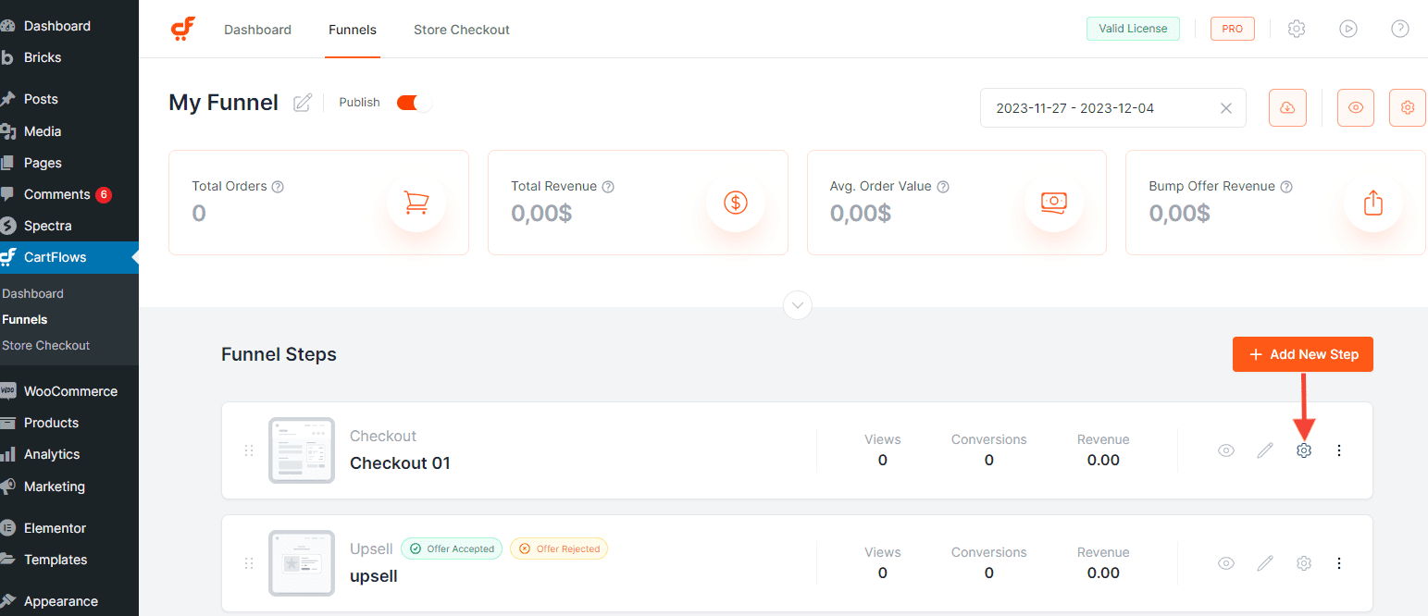
Task: Open Store Checkout sidebar submenu item
Action: click(x=46, y=345)
